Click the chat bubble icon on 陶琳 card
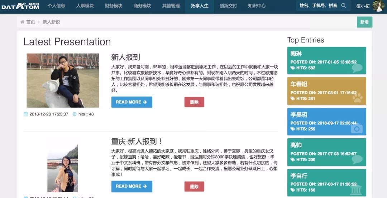 357,68
